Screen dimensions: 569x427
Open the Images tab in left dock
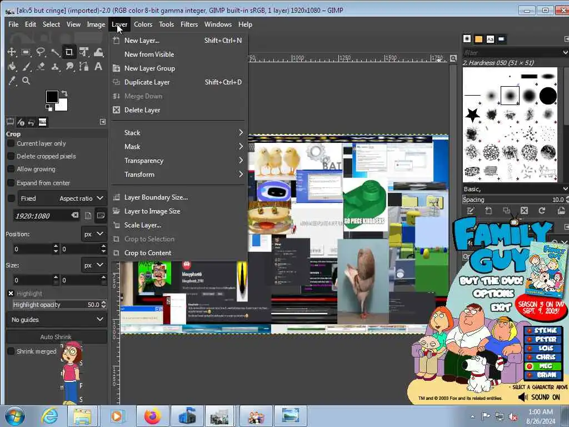point(42,122)
